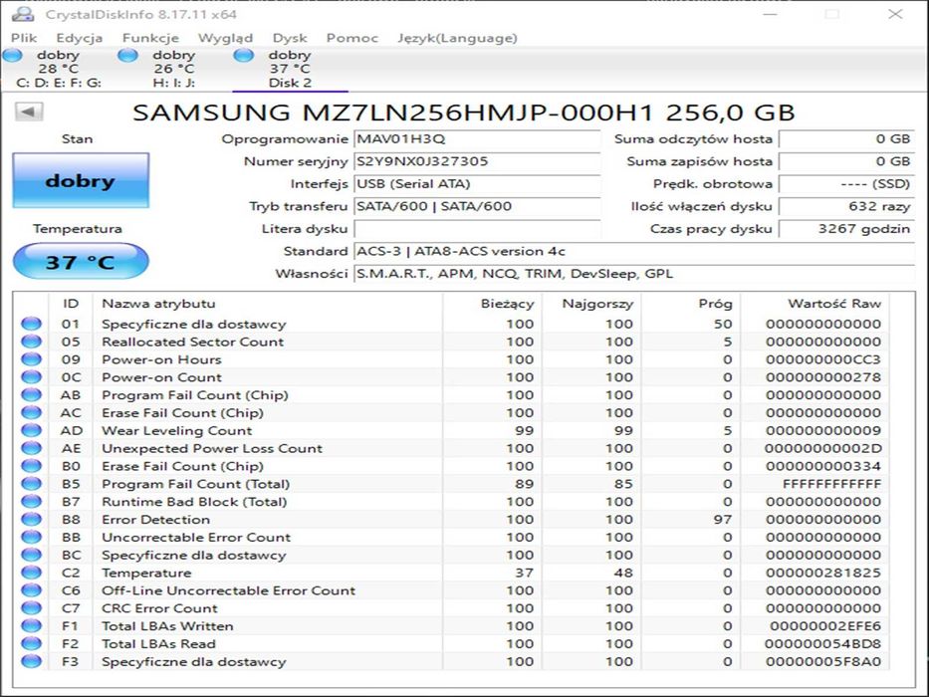
Task: Click the Tryb transferu SATA/600 field
Action: pos(477,206)
